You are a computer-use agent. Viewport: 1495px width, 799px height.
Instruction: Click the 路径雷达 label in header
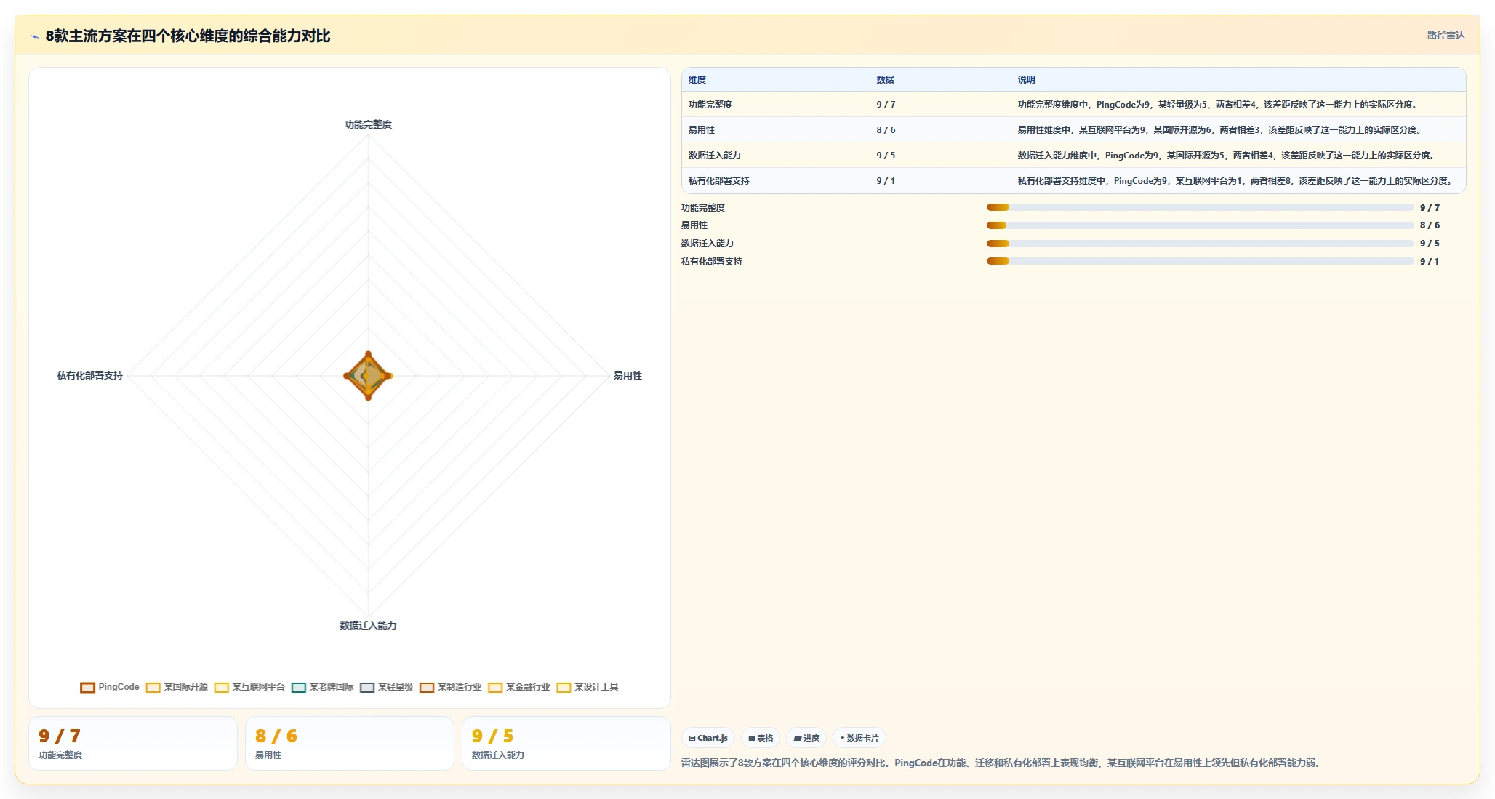(1446, 35)
